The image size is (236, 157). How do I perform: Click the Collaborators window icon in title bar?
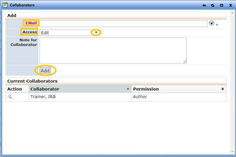click(5, 5)
